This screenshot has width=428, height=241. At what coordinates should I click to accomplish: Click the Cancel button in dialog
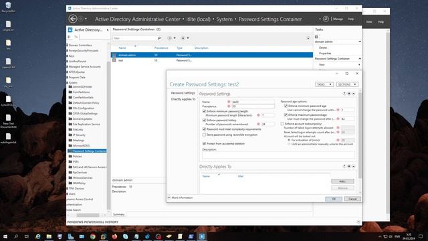[x=352, y=199]
